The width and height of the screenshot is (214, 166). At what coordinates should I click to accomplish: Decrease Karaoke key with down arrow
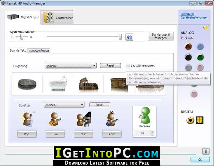click(152, 134)
